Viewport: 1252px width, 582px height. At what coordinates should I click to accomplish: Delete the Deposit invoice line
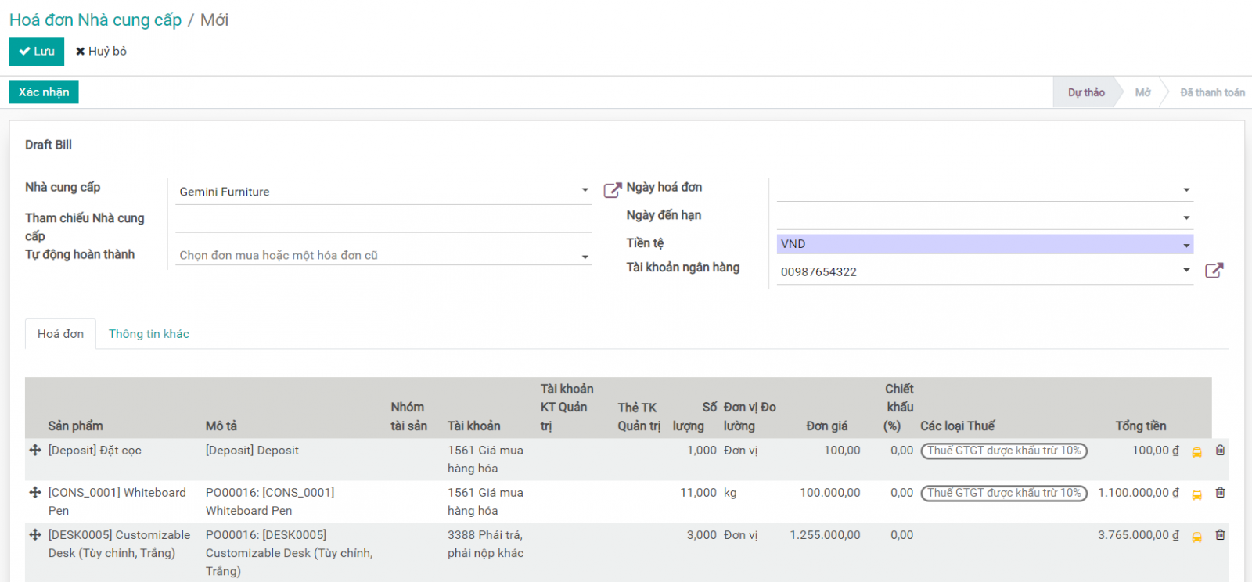(1220, 451)
